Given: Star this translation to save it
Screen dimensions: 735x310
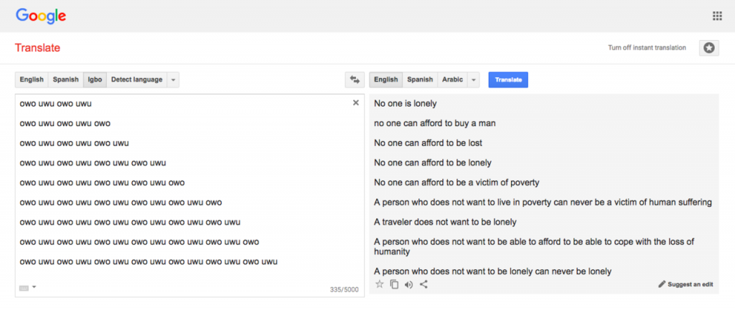Looking at the screenshot, I should click(380, 284).
